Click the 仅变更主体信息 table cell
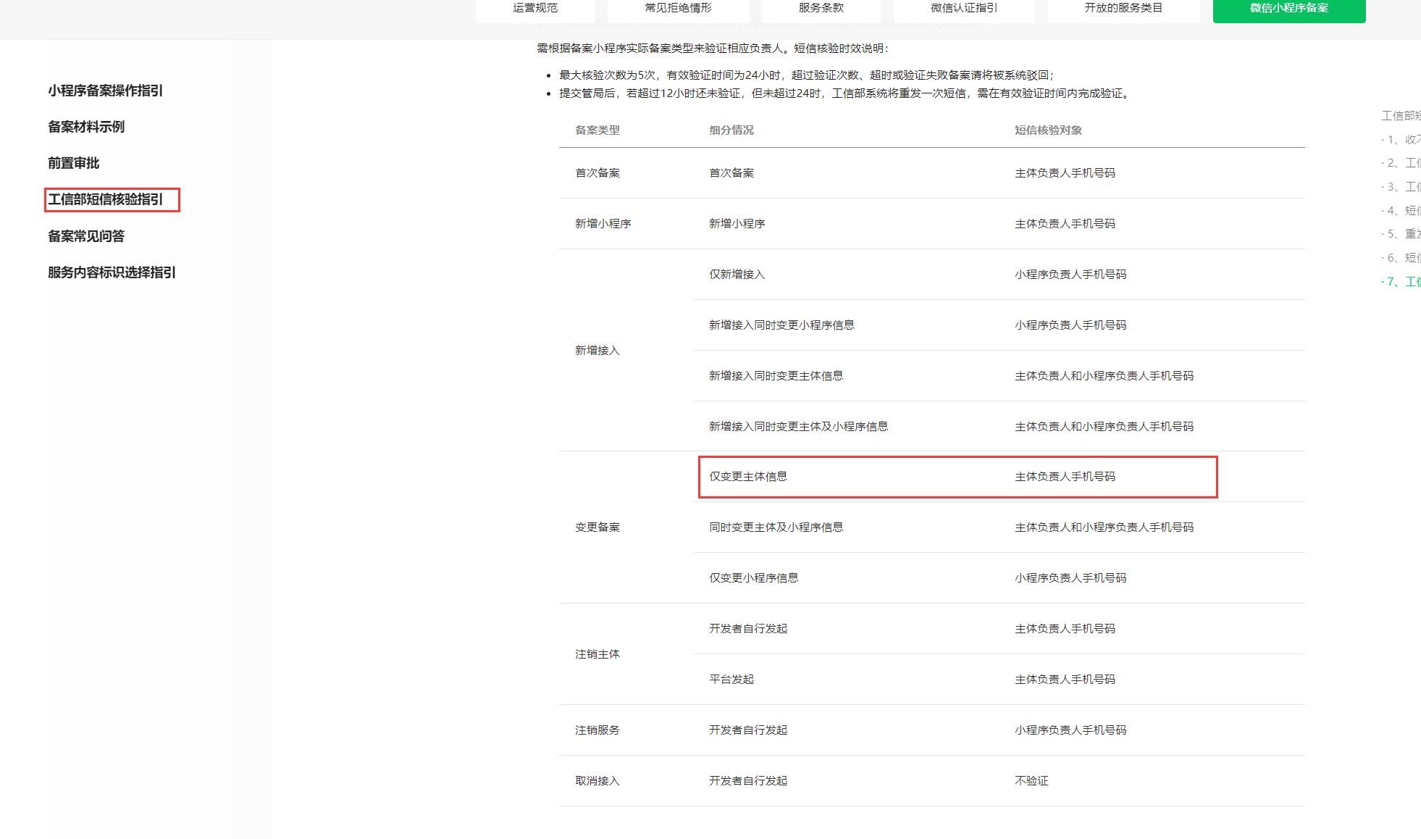Image resolution: width=1421 pixels, height=839 pixels. point(748,477)
